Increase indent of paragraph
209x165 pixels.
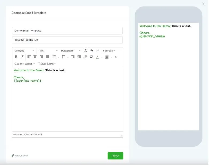point(79,57)
